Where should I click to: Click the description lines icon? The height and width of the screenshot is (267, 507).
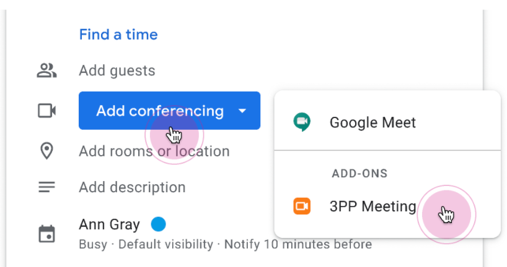46,187
